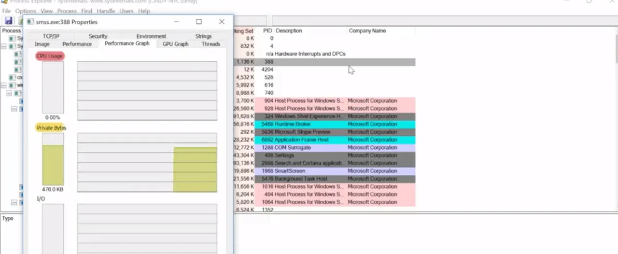Viewport: 618px width, 254px height.
Task: Select the Host Process row with PID 904
Action: (323, 101)
